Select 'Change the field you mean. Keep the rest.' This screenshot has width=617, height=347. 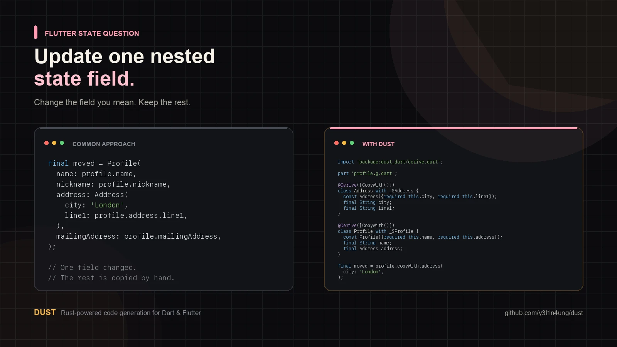112,103
